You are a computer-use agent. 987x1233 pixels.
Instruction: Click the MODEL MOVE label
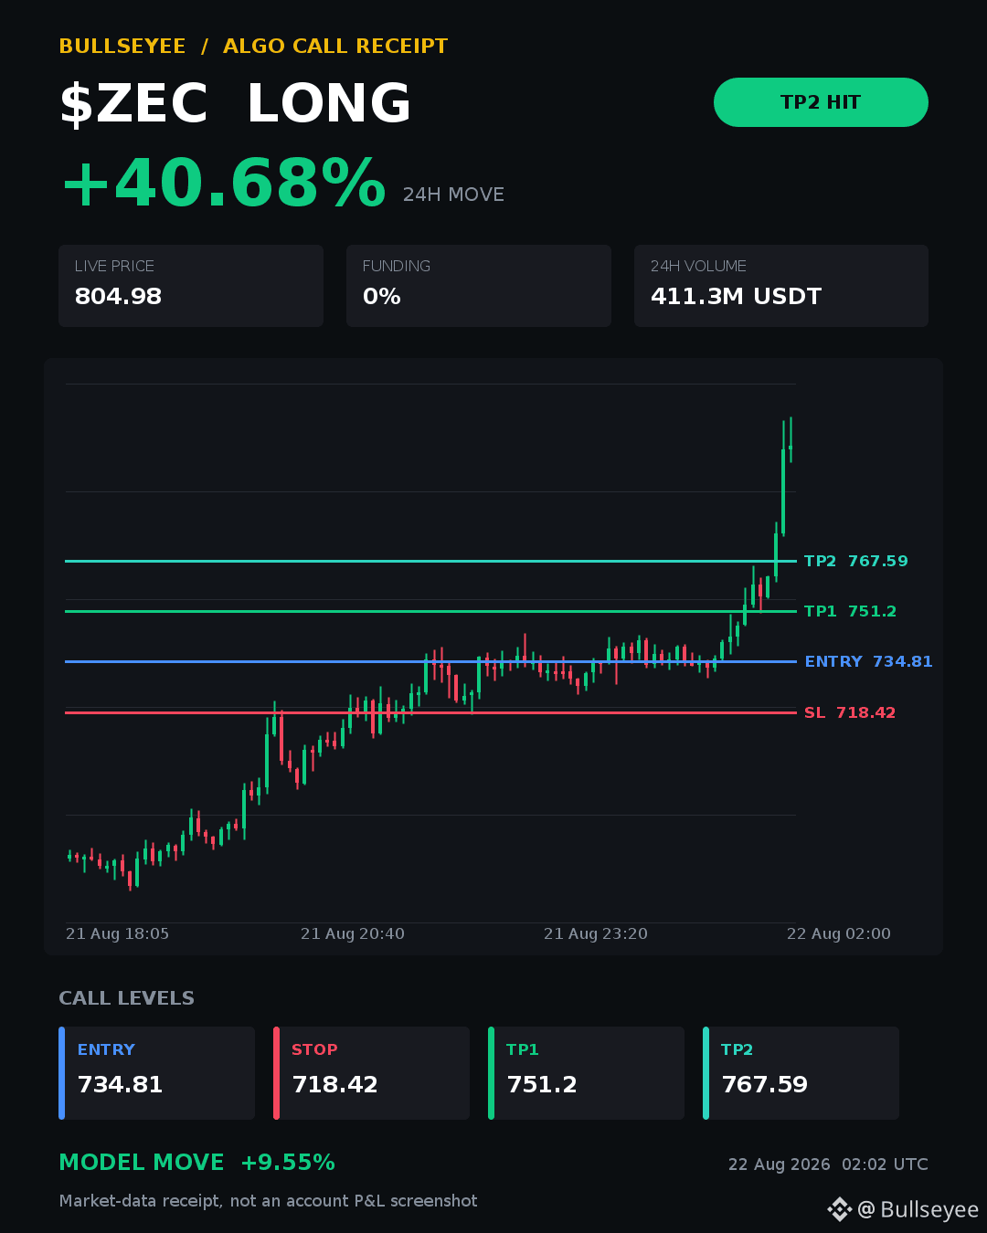click(142, 1163)
